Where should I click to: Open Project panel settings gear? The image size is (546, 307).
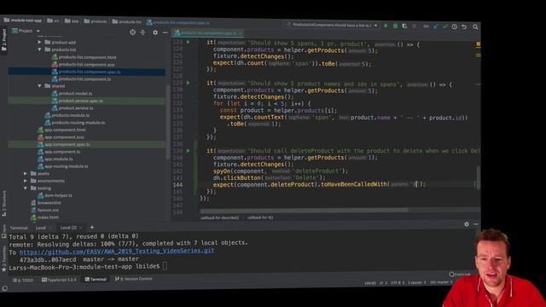tap(155, 32)
